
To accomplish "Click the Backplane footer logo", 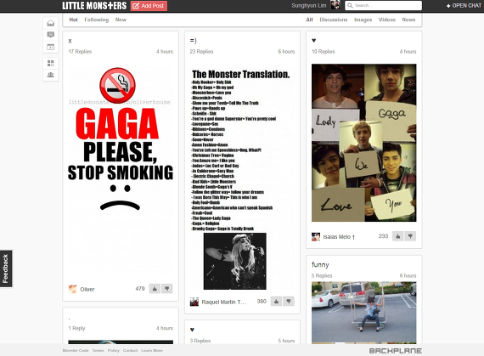I will 396,351.
